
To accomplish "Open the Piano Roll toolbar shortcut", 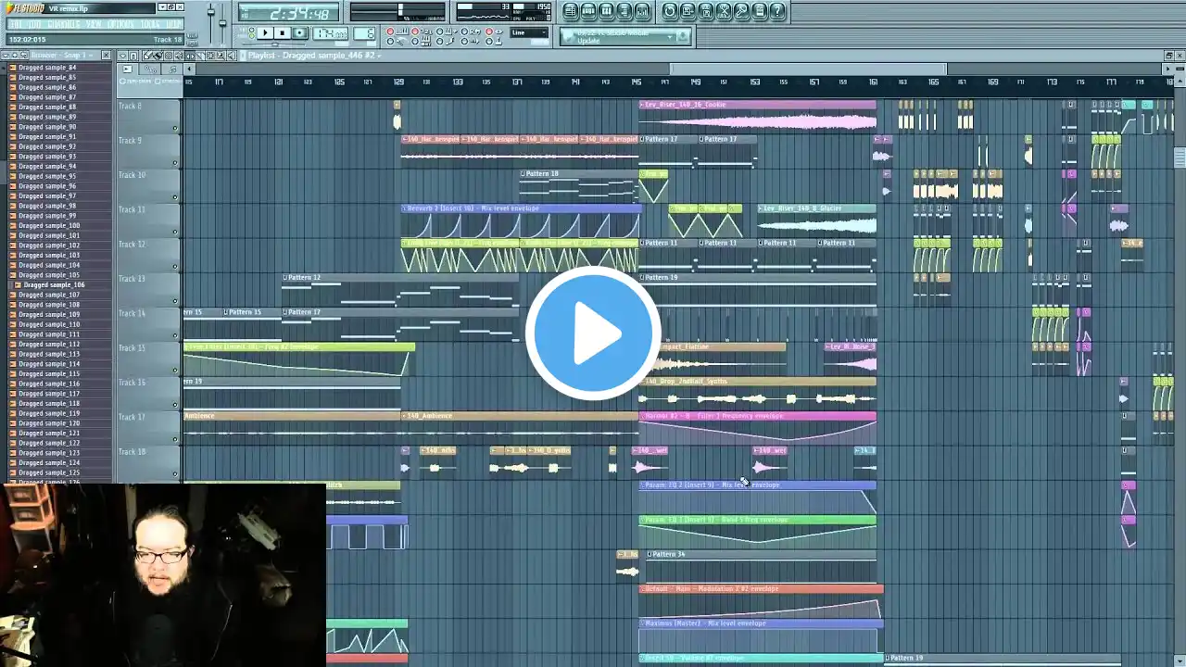I will point(607,11).
